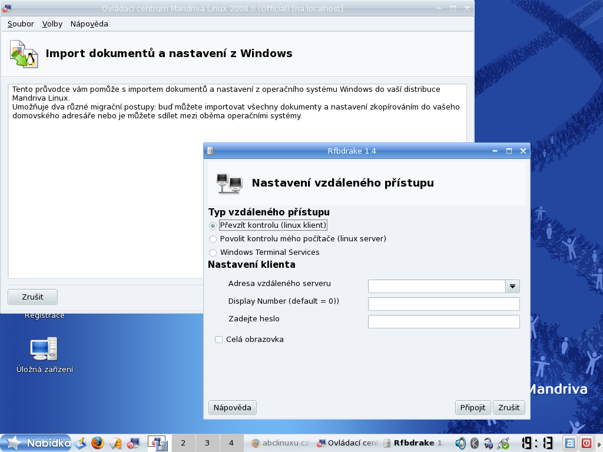Click the Nápověda button in Rfbdrake

coord(232,407)
